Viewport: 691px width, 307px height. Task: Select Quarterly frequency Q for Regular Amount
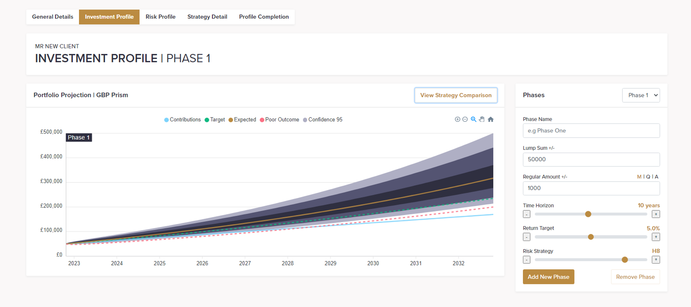pyautogui.click(x=648, y=177)
